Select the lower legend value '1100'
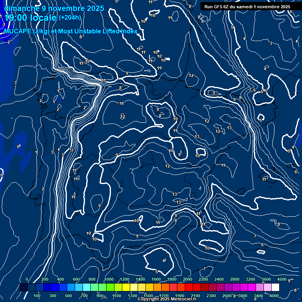The height and width of the screenshot is (302, 302). pyautogui.click(x=116, y=296)
